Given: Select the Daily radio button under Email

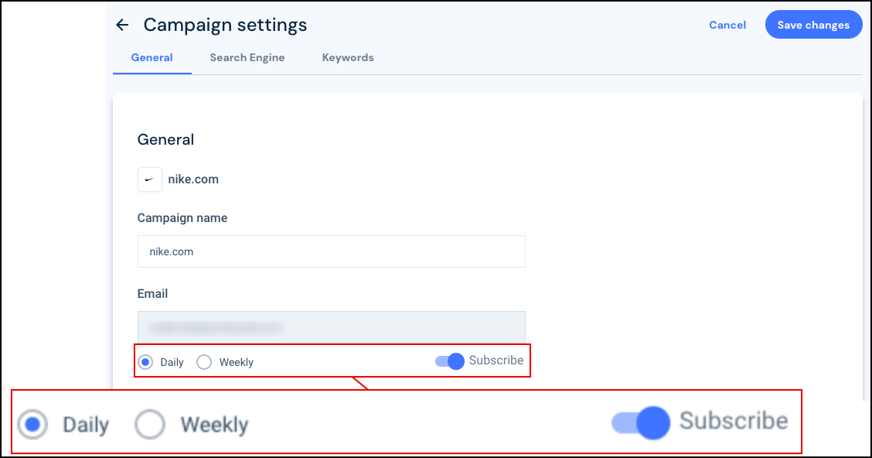Looking at the screenshot, I should point(145,362).
